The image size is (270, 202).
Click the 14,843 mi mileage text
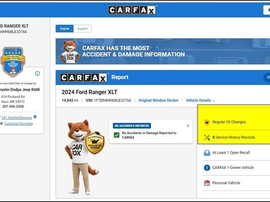70,100
